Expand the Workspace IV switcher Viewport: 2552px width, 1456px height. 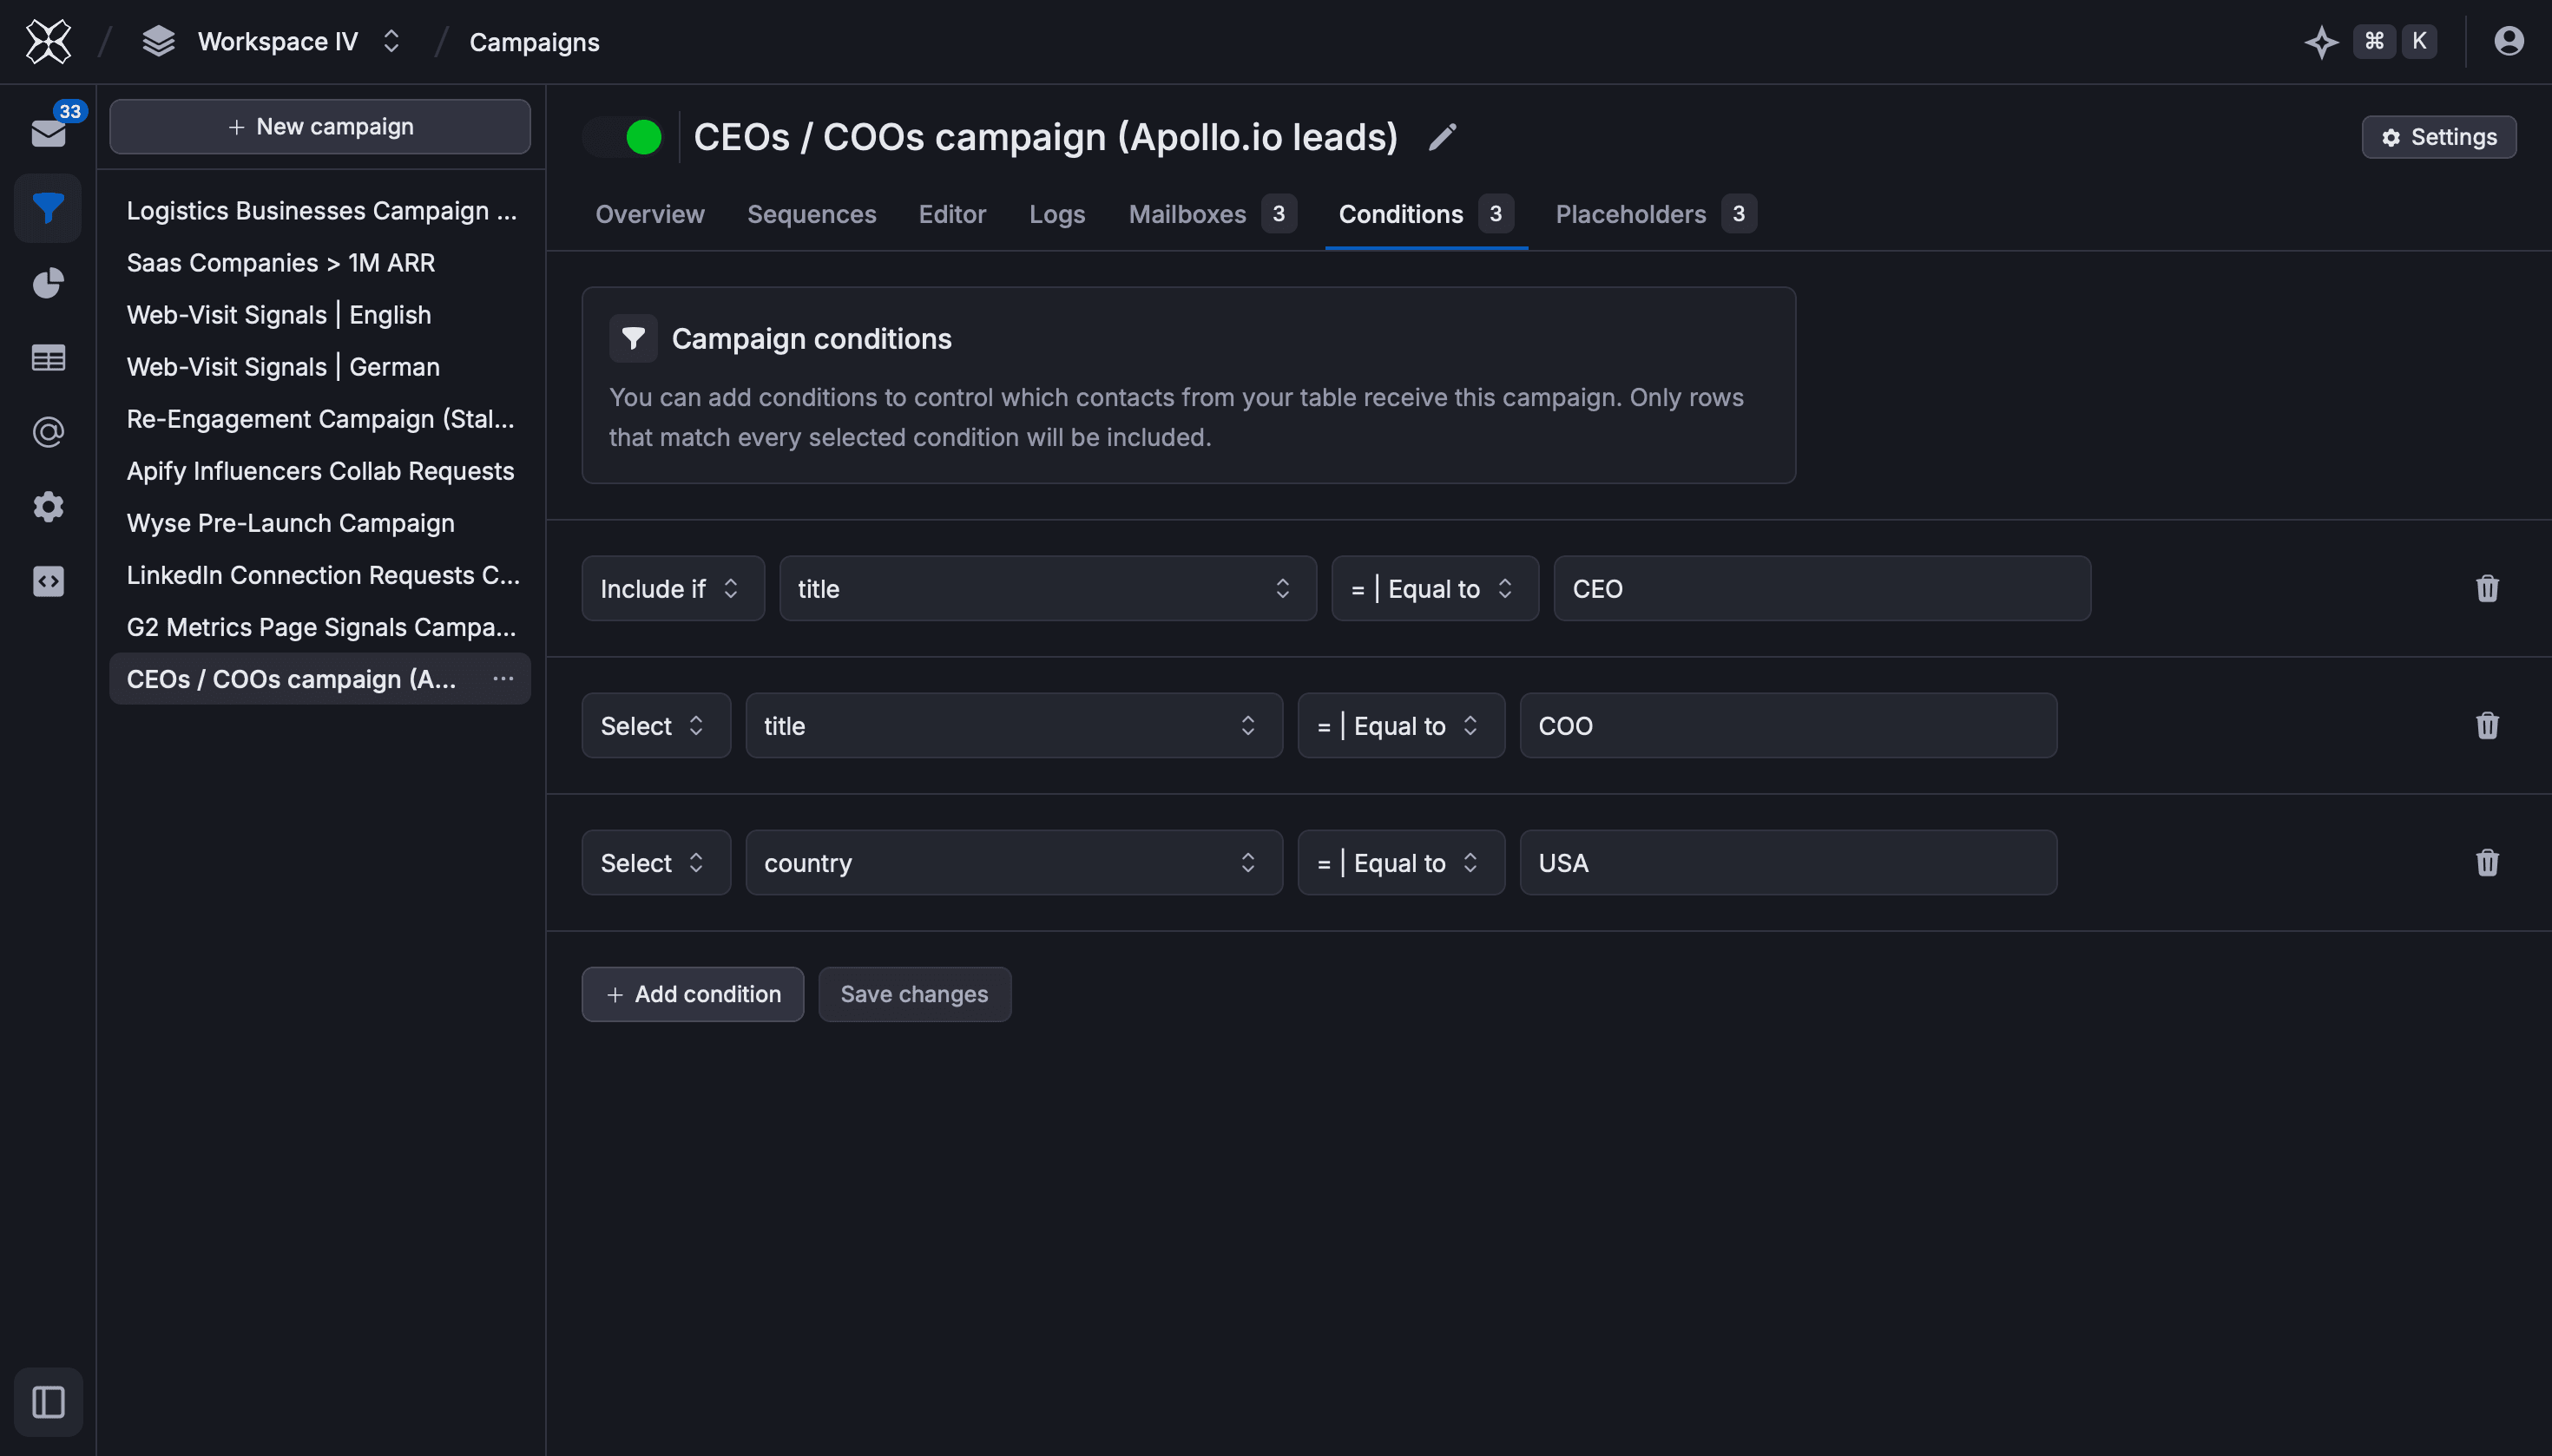tap(277, 42)
